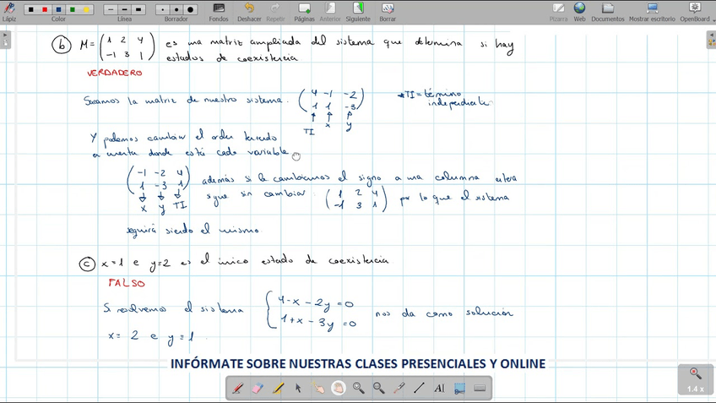Select the largest eraser size
The image size is (716, 403).
coord(191,9)
